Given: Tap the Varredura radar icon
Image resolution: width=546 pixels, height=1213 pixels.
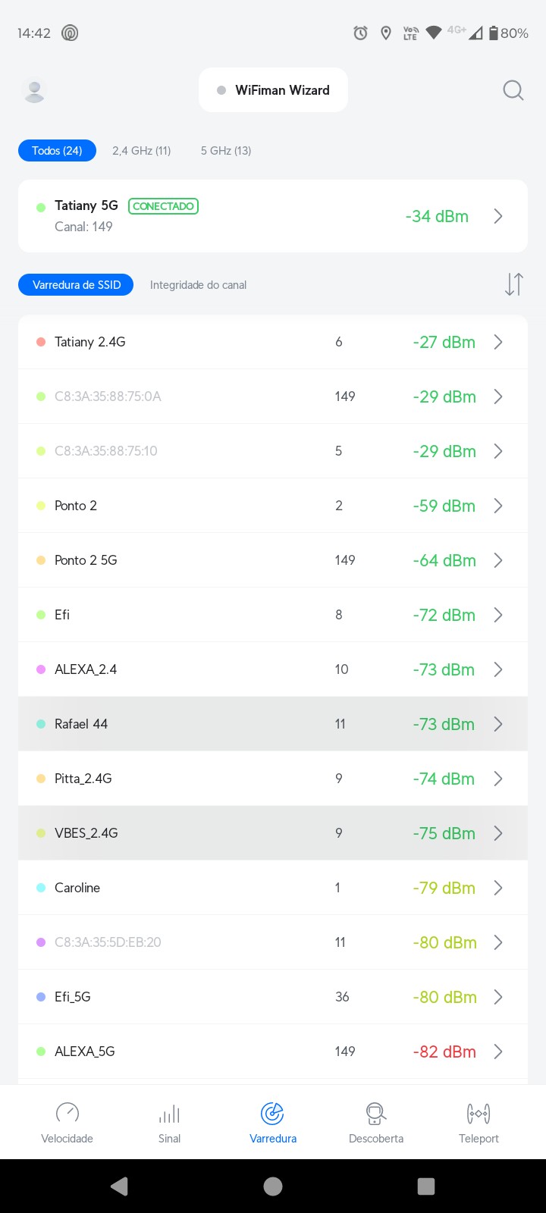Looking at the screenshot, I should (272, 1113).
